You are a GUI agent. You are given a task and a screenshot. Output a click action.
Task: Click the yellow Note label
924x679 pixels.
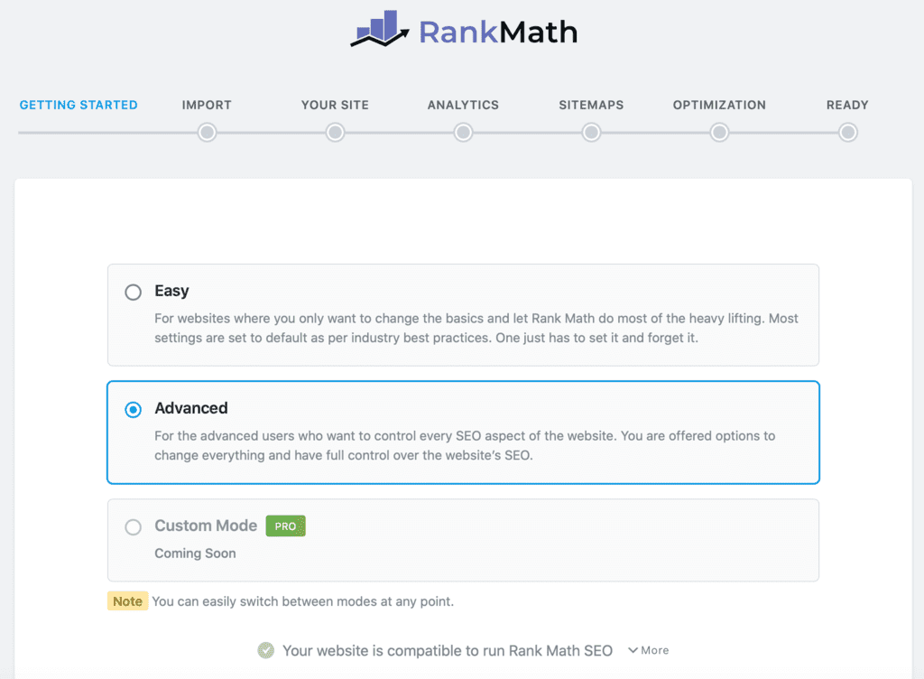tap(127, 600)
